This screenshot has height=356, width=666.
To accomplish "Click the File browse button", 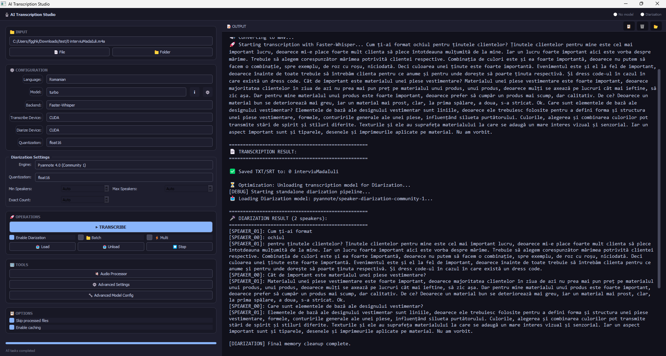I will pos(59,52).
